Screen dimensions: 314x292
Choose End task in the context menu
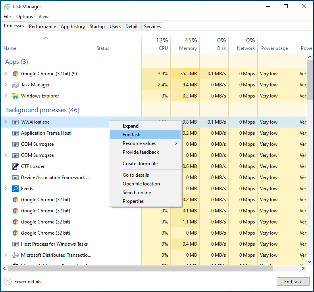coord(145,135)
